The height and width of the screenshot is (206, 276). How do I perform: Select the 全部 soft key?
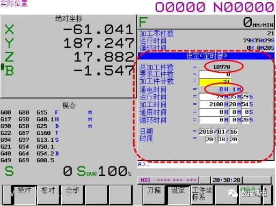[x=72, y=195]
